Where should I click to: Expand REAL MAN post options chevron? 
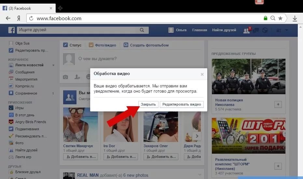point(200,174)
